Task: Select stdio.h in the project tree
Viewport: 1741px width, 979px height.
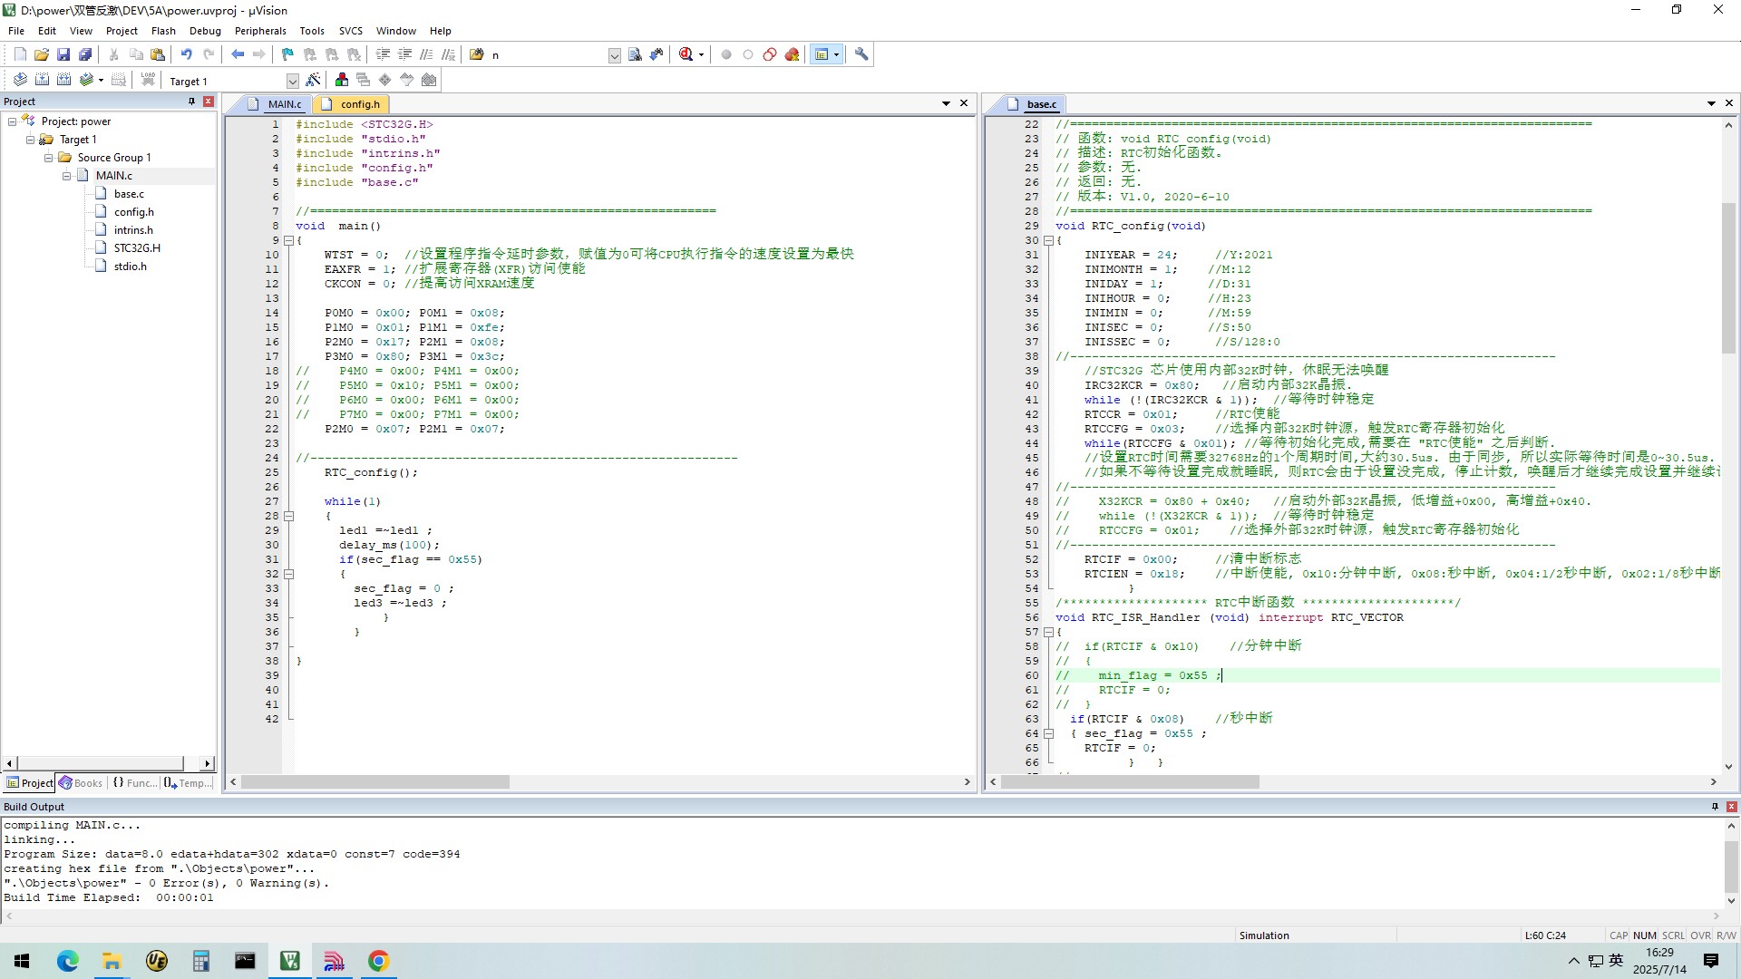Action: click(x=130, y=267)
